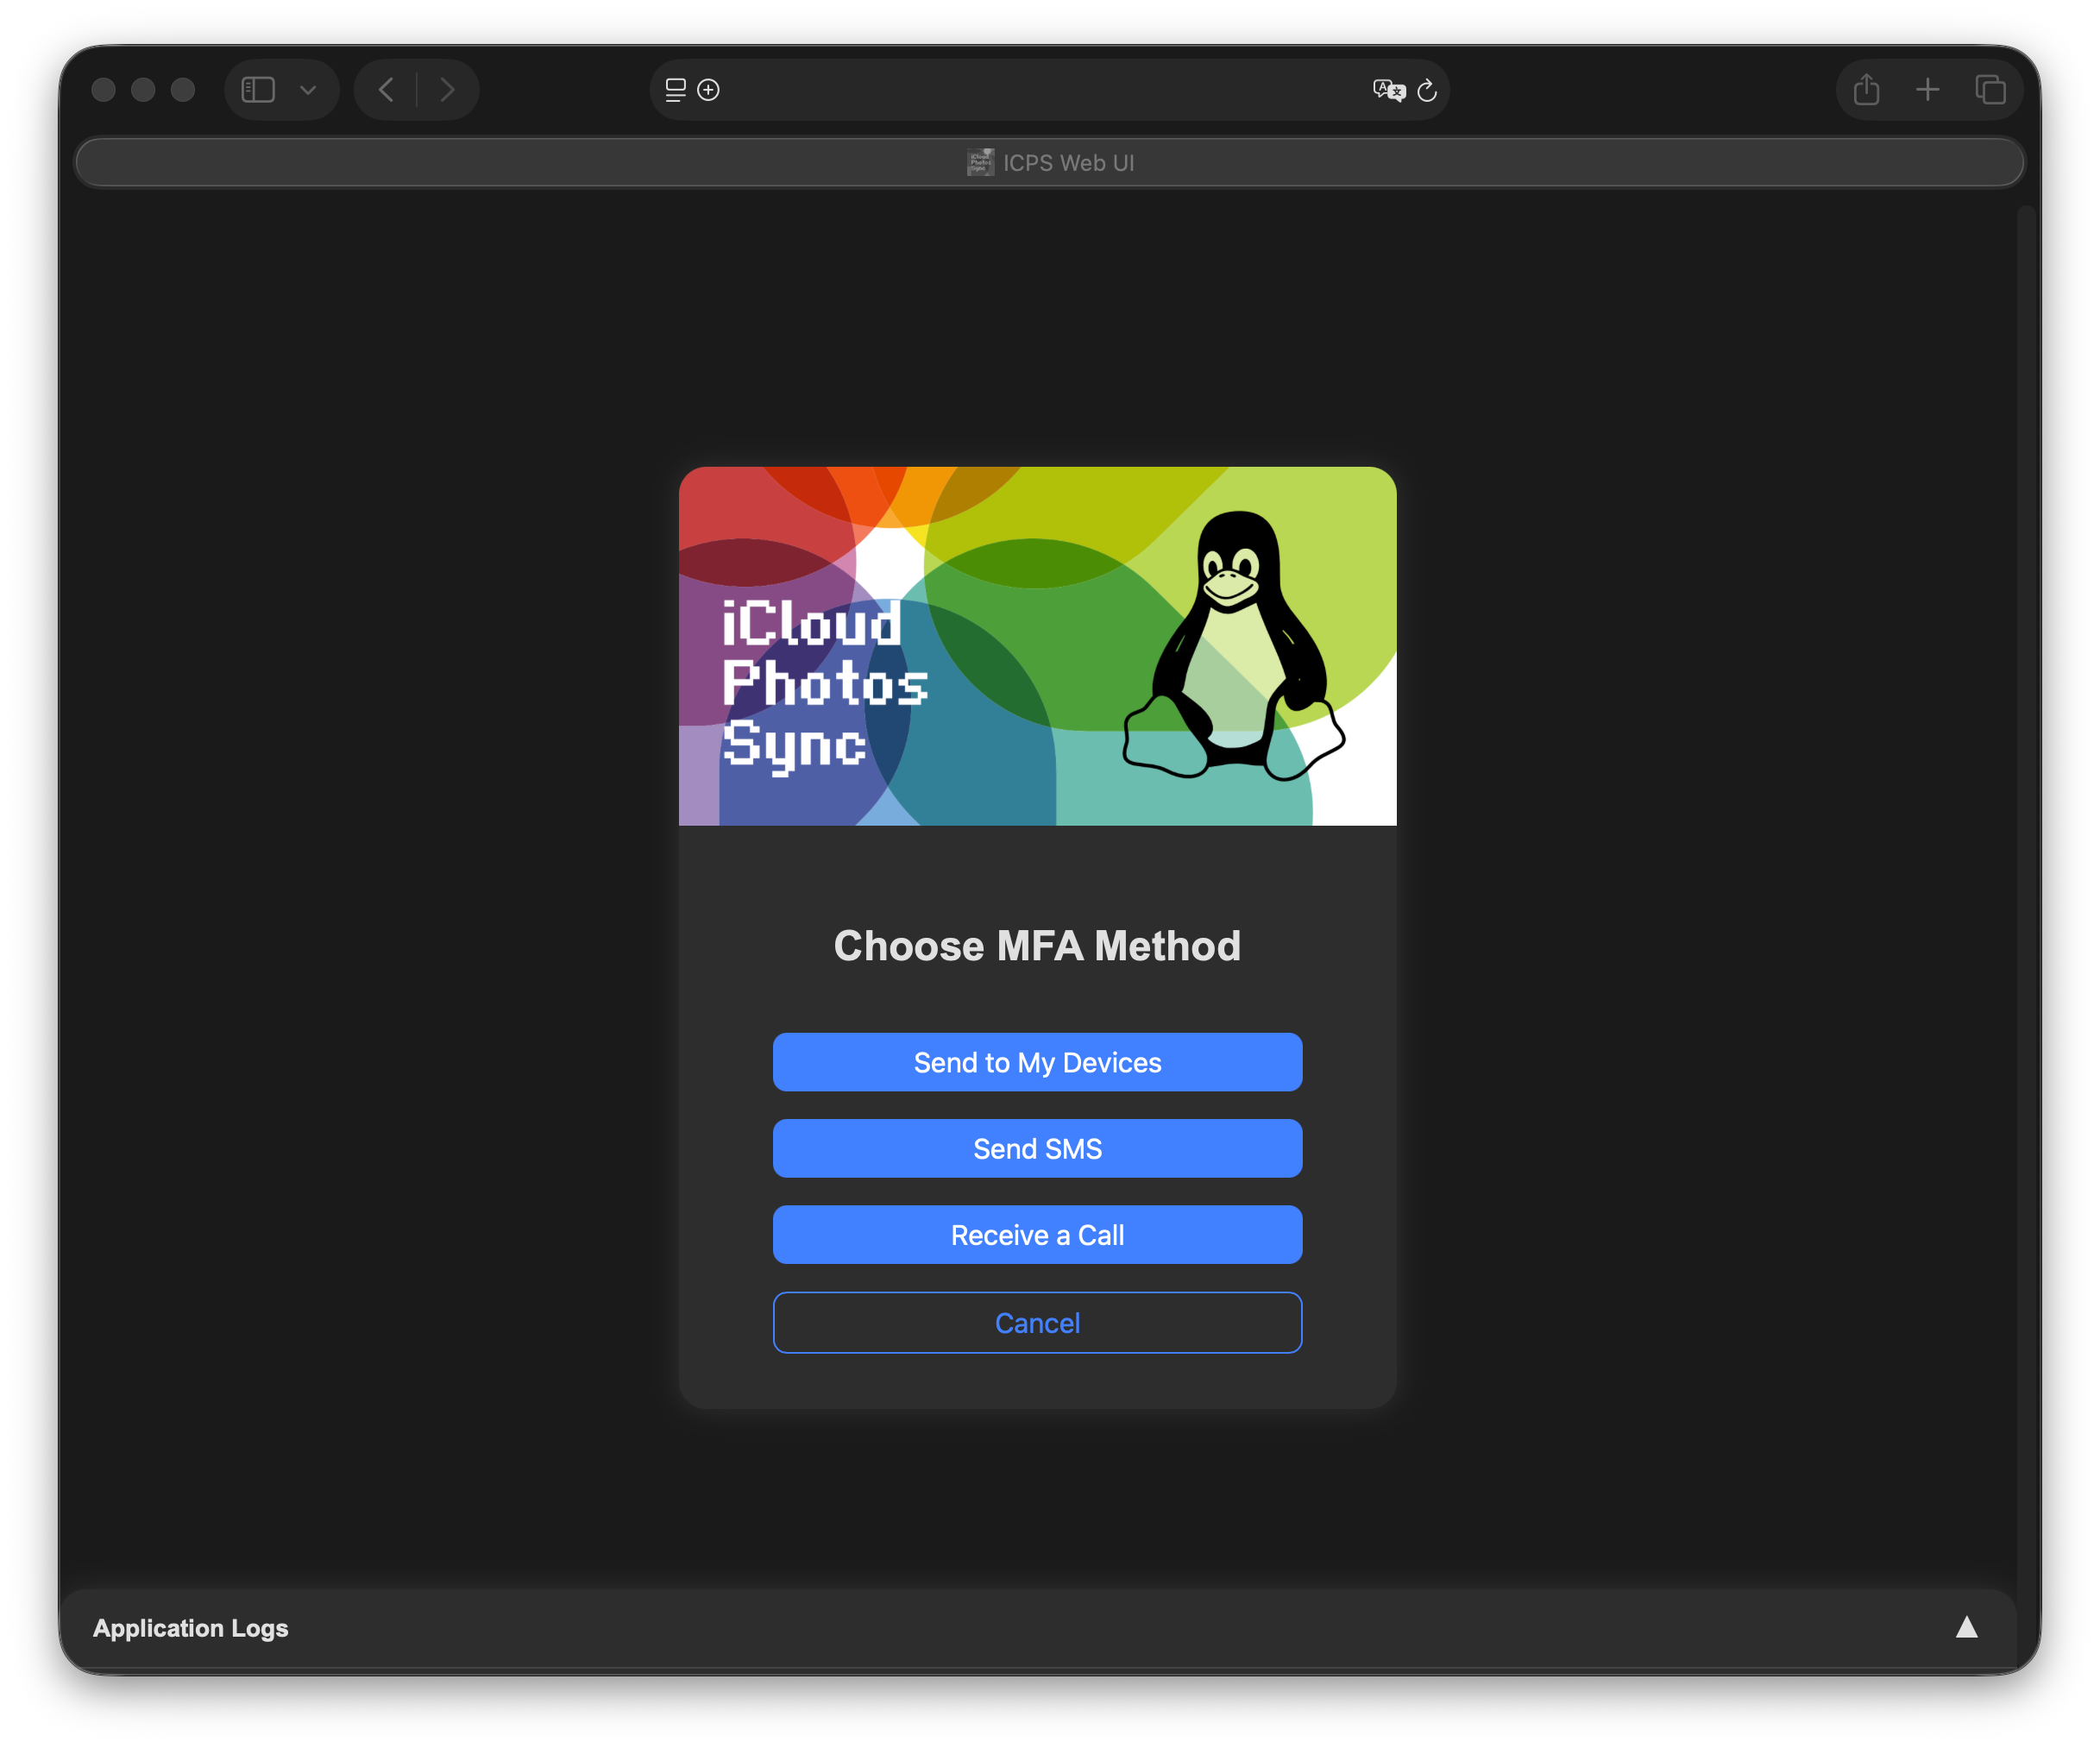
Task: Toggle the Safari sidebar
Action: (258, 89)
